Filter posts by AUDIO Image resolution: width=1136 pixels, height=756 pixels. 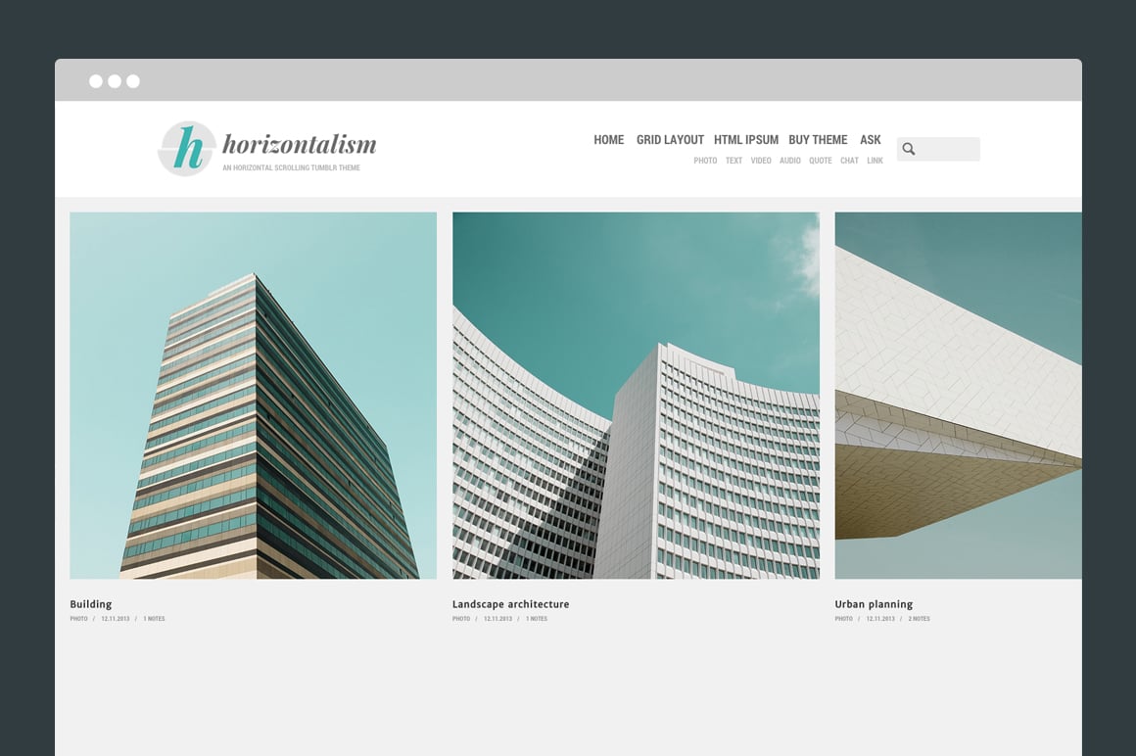tap(789, 161)
